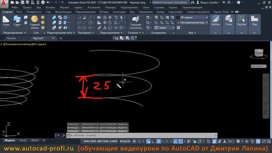
Task: Click the New drawing icon in quick access toolbar
Action: click(12, 3)
